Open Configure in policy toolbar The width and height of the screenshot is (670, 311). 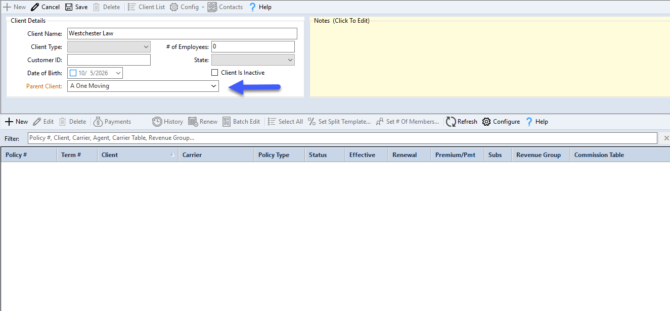(x=501, y=122)
